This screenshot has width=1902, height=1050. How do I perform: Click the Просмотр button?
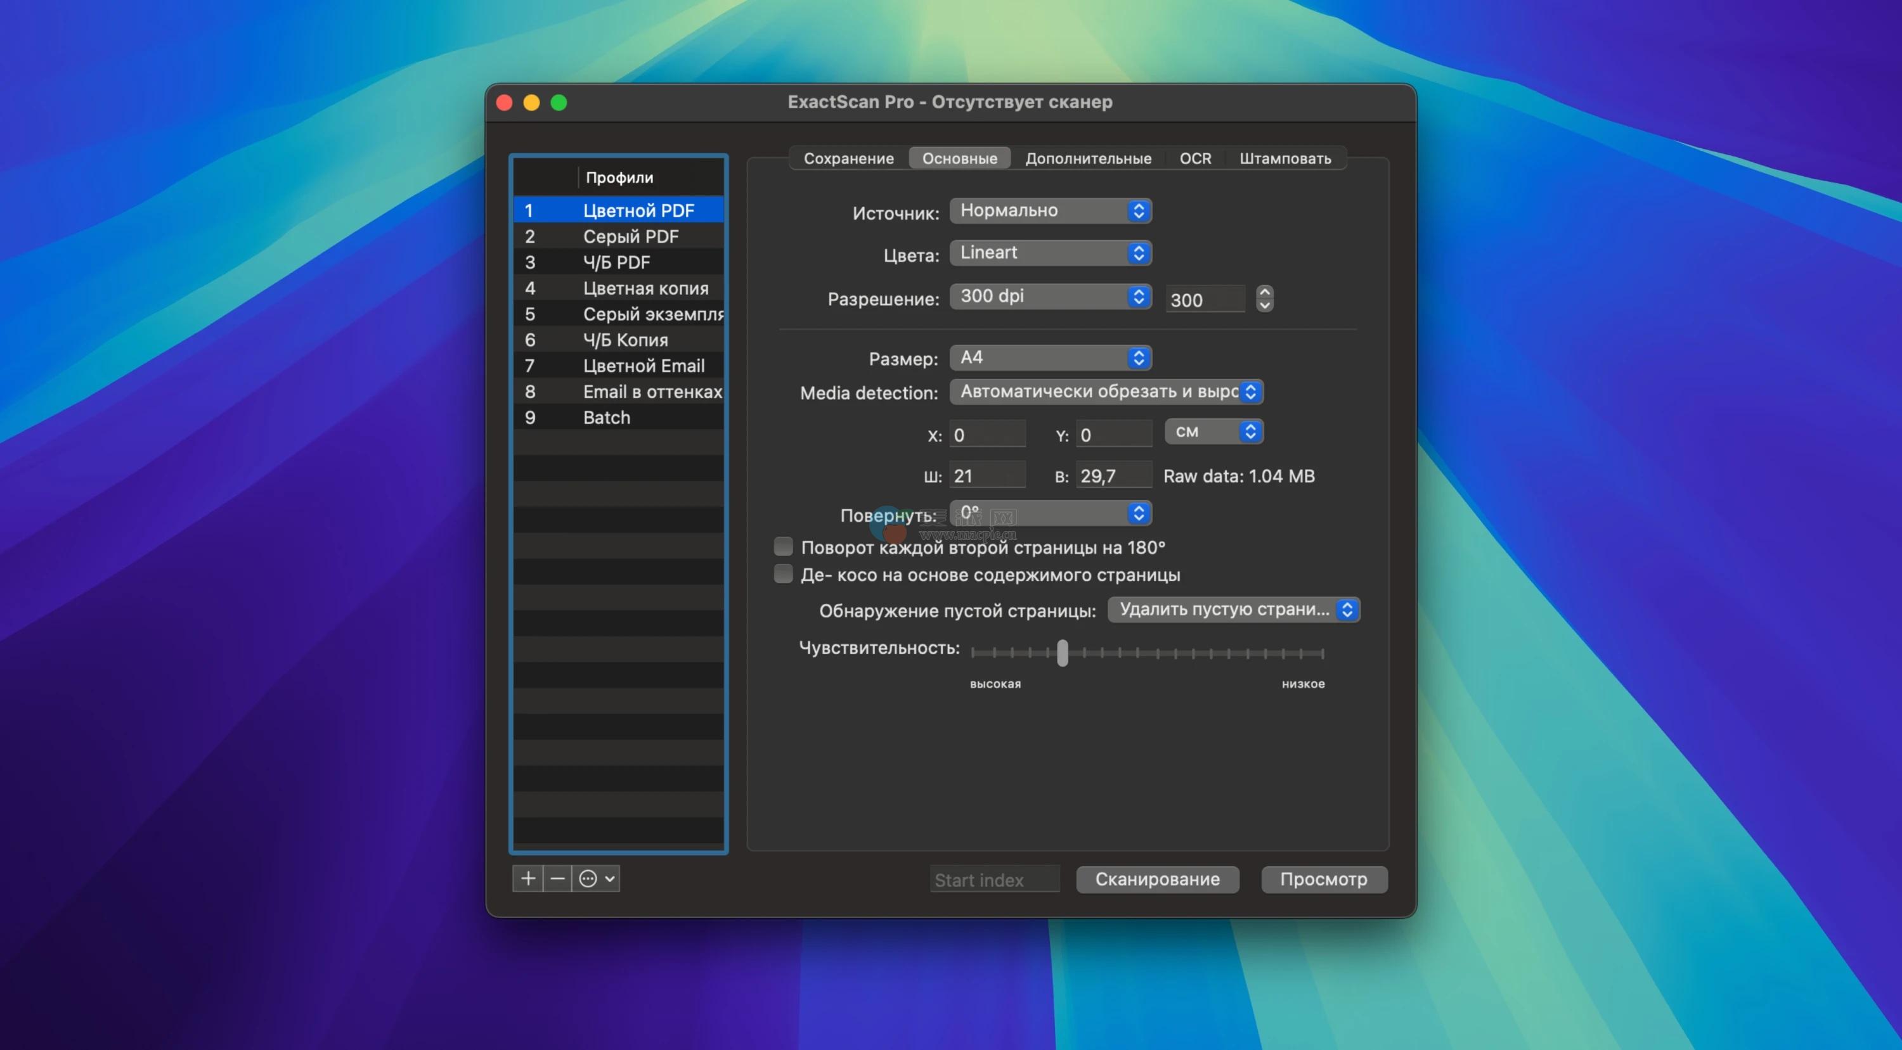1323,879
